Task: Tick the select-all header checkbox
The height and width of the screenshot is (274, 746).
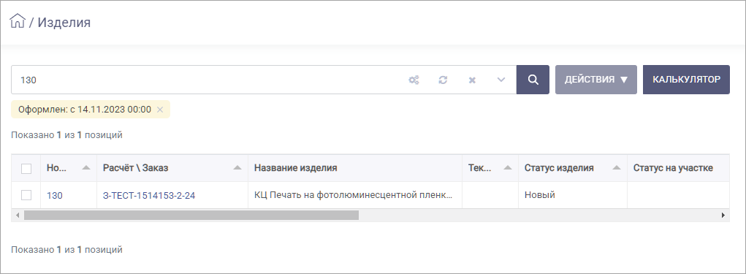Action: [x=26, y=168]
